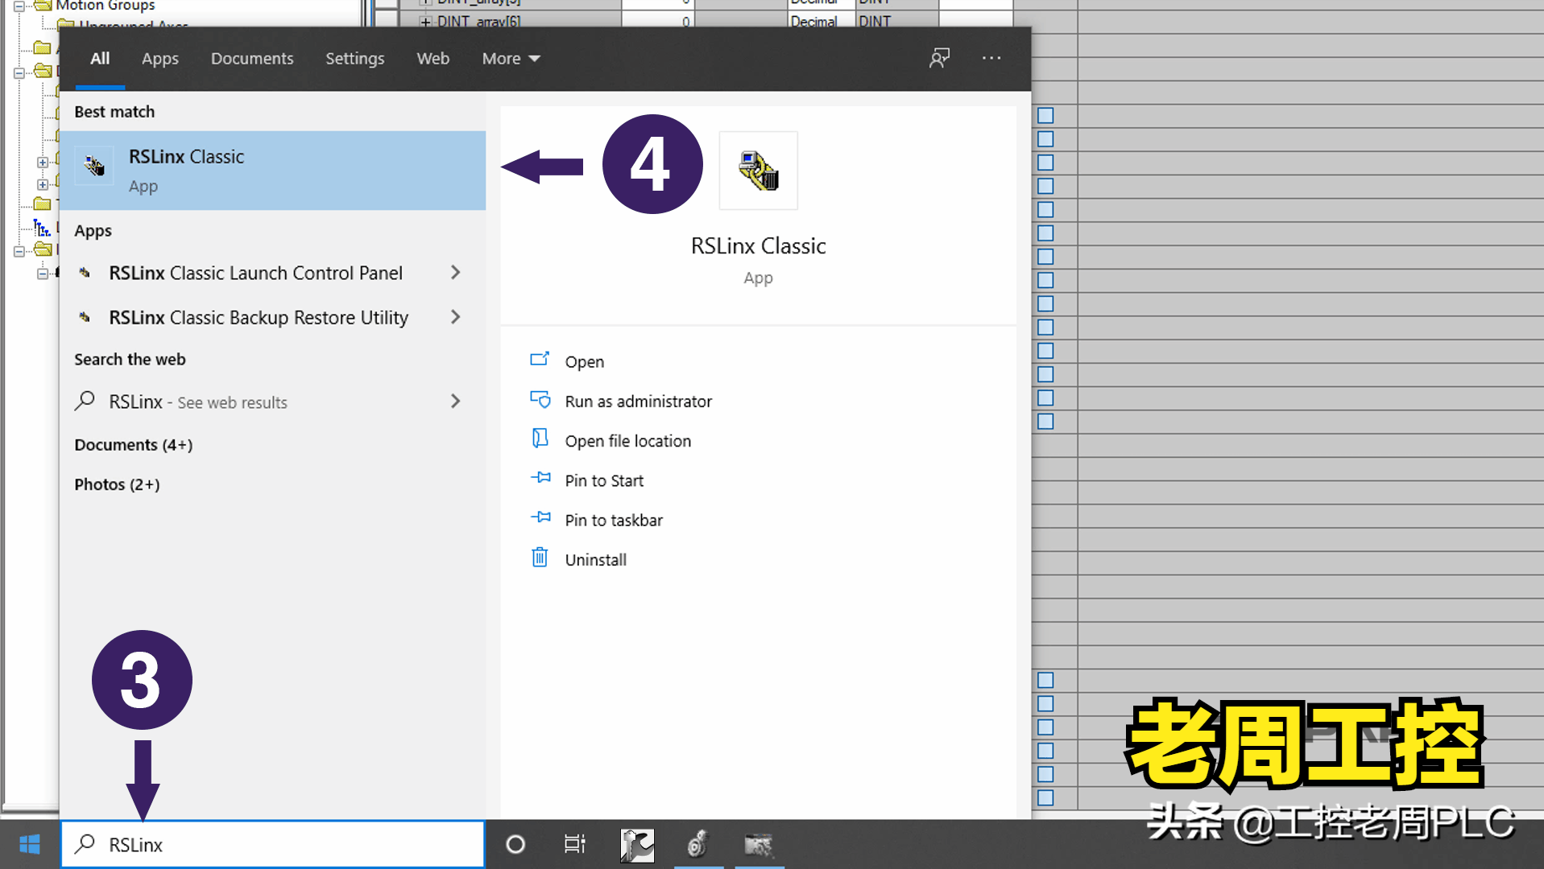Viewport: 1544px width, 869px height.
Task: Click the key-and-wrench taskbar app icon
Action: pos(637,845)
